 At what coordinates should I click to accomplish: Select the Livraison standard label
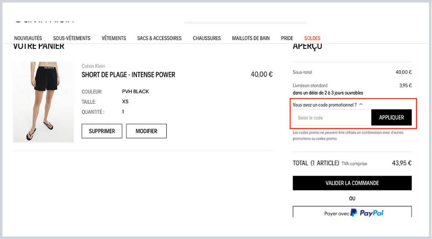pos(310,85)
